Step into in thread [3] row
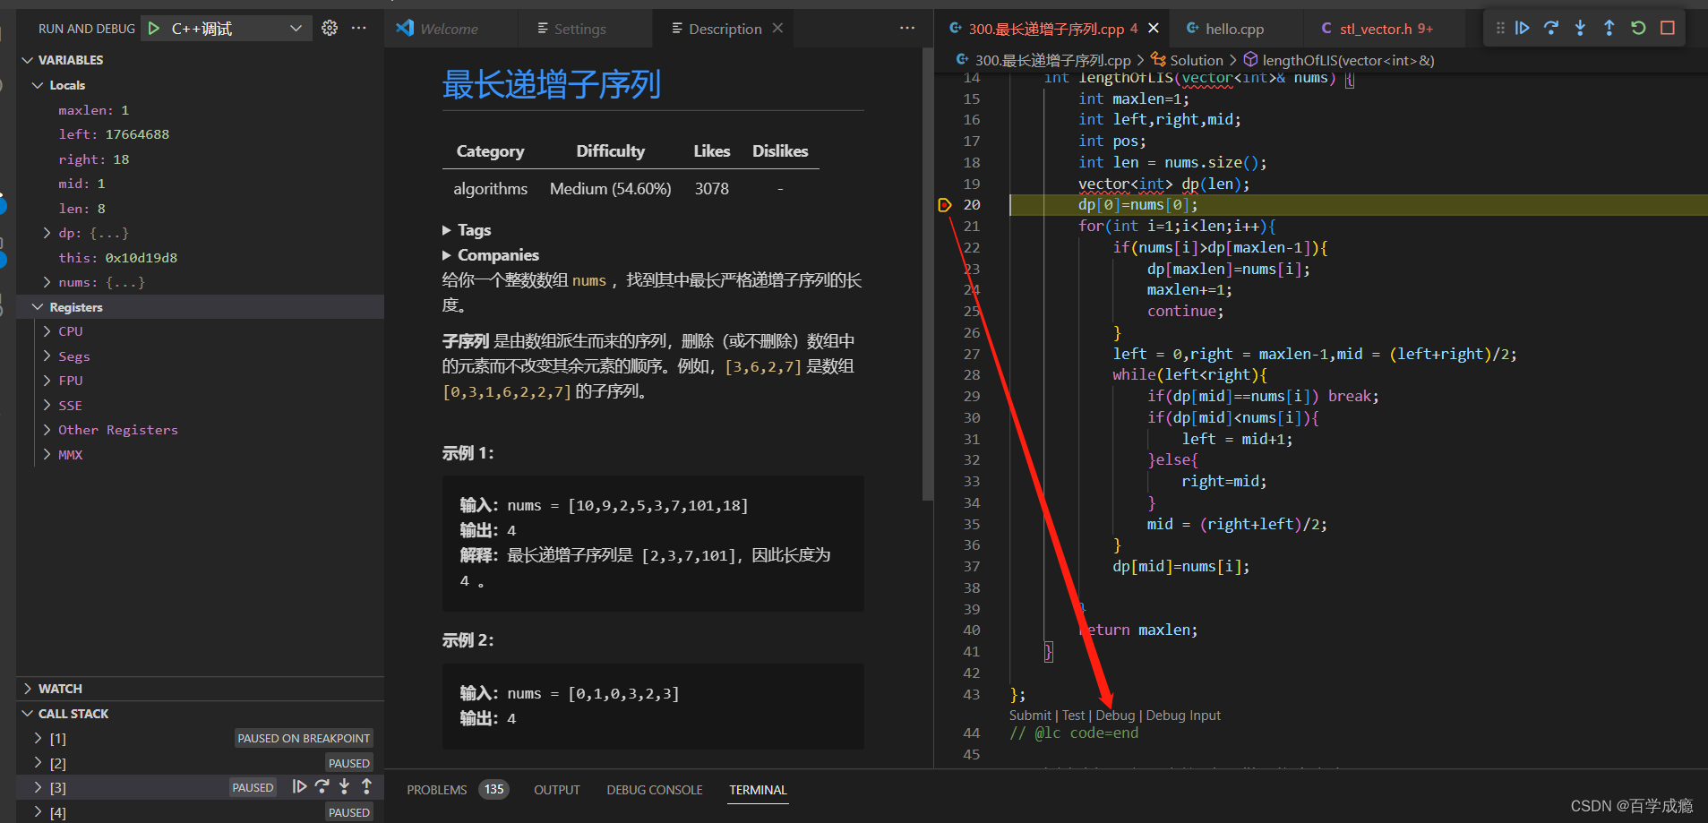Screen dimensions: 1708x823 (x=344, y=787)
